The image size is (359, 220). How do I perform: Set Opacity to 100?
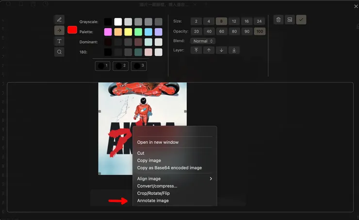(x=260, y=32)
